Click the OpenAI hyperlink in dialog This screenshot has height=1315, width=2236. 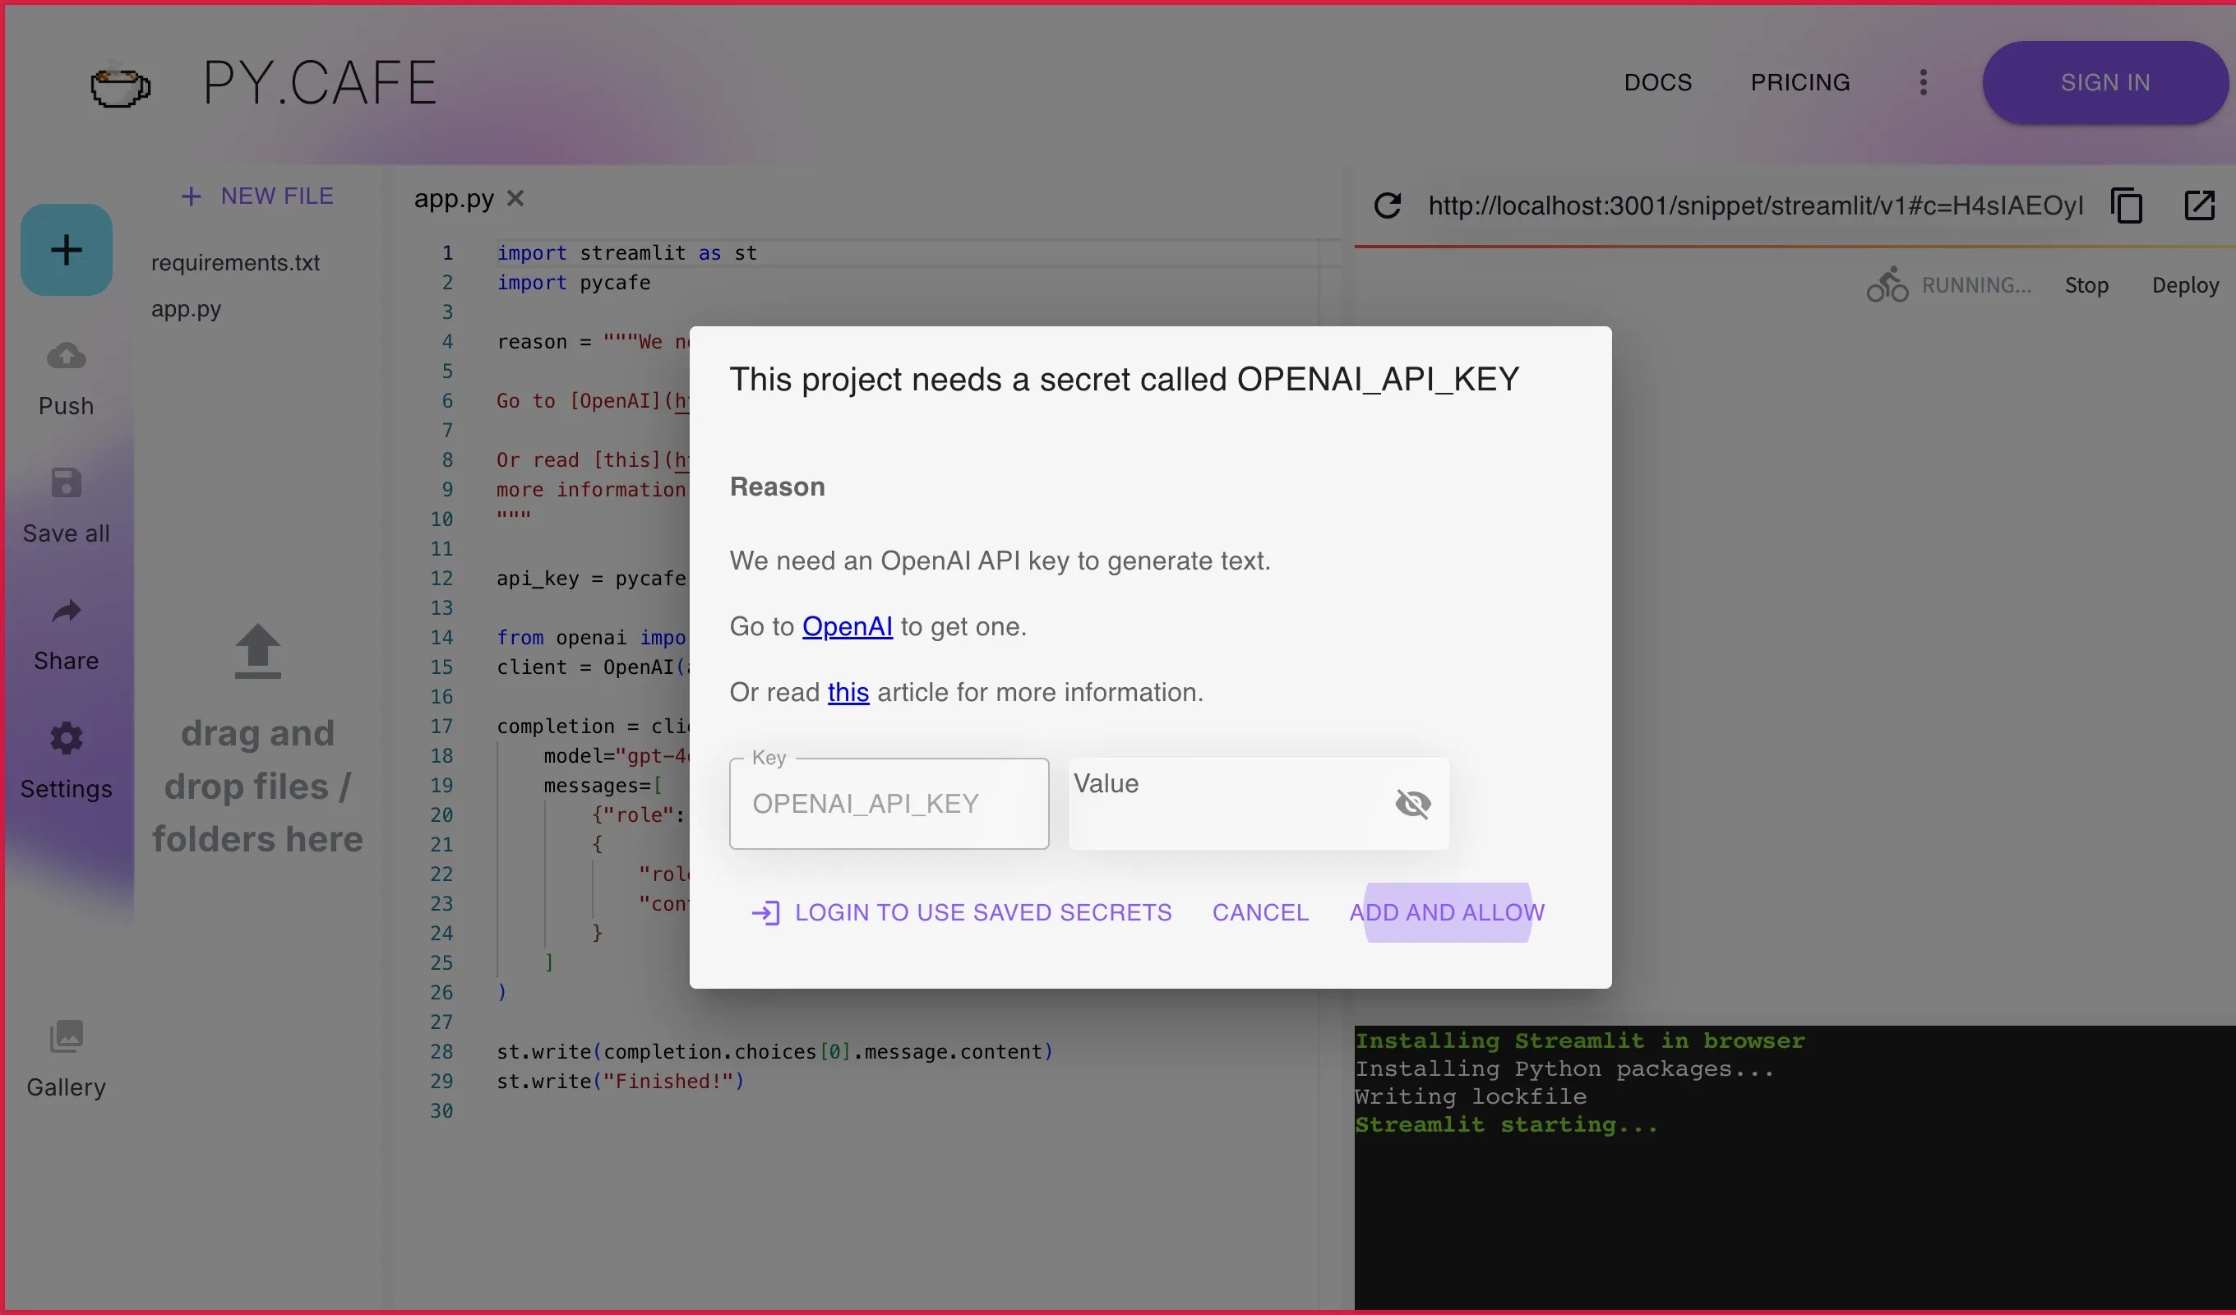(847, 626)
